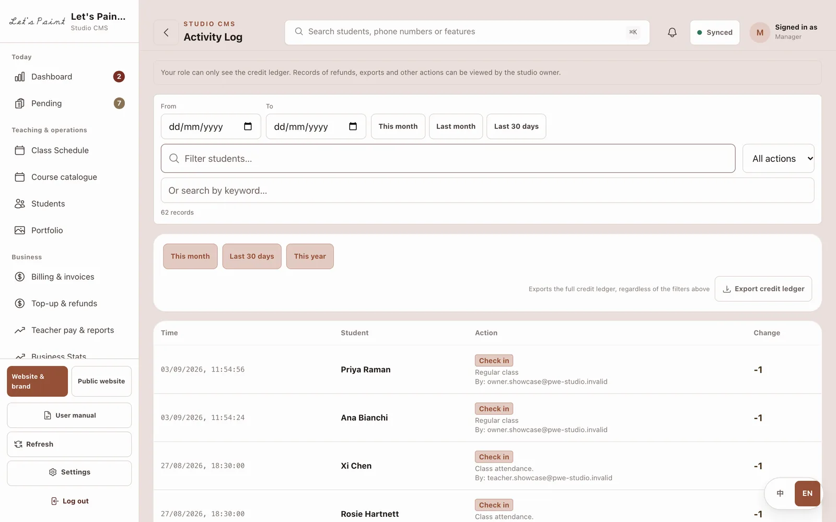Open Settings
This screenshot has width=836, height=522.
[69, 472]
